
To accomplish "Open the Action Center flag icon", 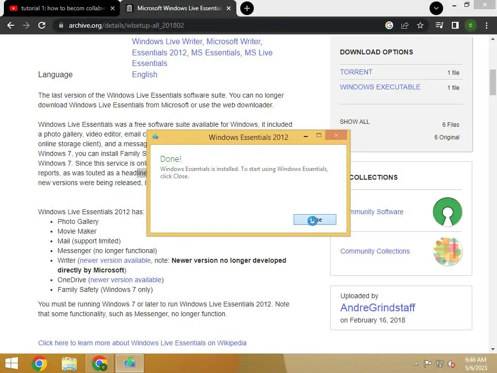I will coord(428,364).
